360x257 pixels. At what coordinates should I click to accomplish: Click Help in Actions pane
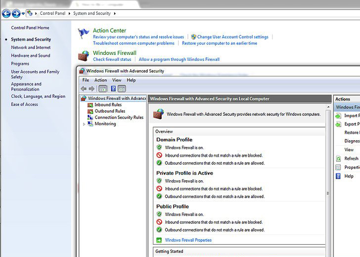pyautogui.click(x=349, y=176)
